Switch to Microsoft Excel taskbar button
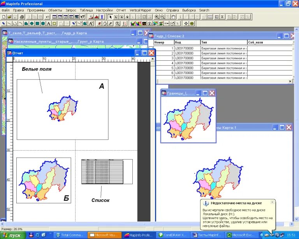 click(x=241, y=235)
